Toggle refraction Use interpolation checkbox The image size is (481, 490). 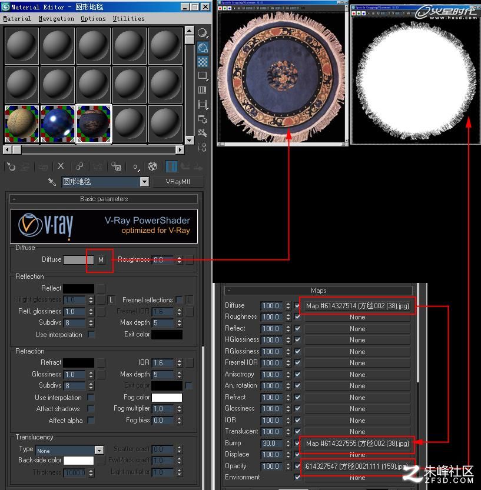(x=91, y=398)
